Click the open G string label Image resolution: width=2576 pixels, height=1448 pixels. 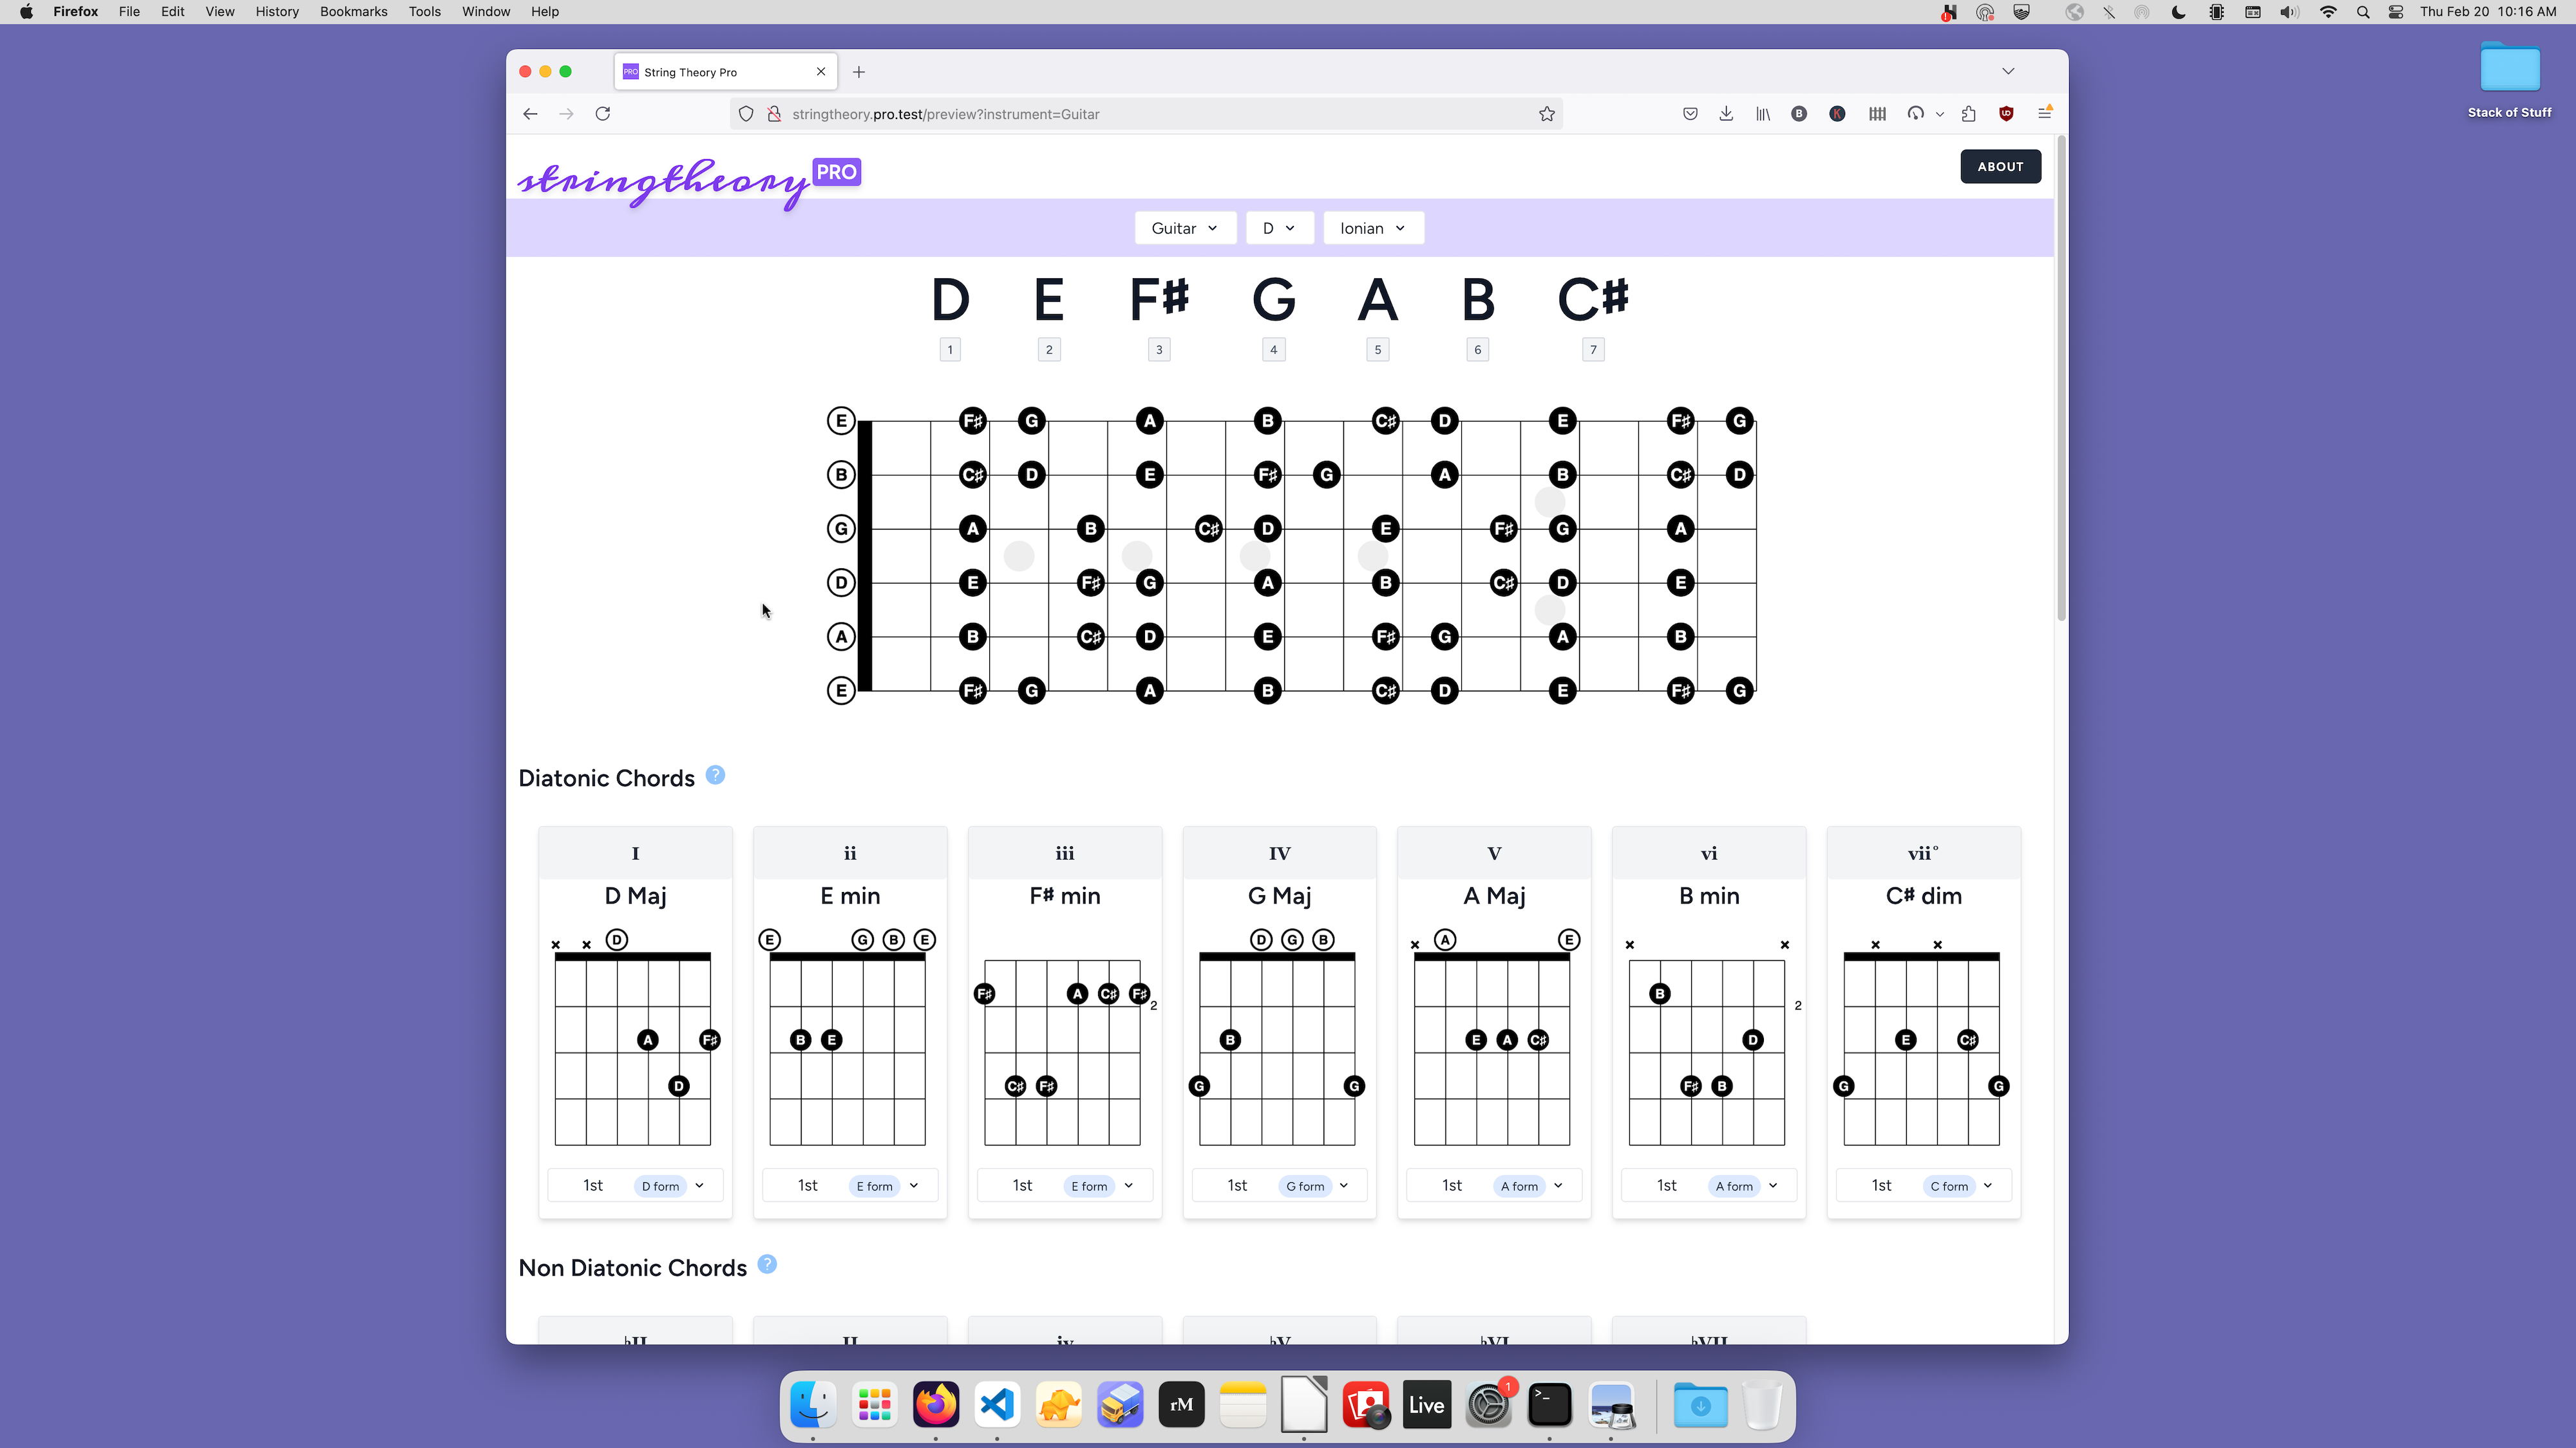[x=841, y=528]
